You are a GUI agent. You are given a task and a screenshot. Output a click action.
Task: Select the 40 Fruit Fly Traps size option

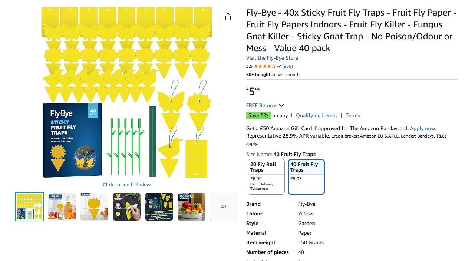click(x=306, y=176)
